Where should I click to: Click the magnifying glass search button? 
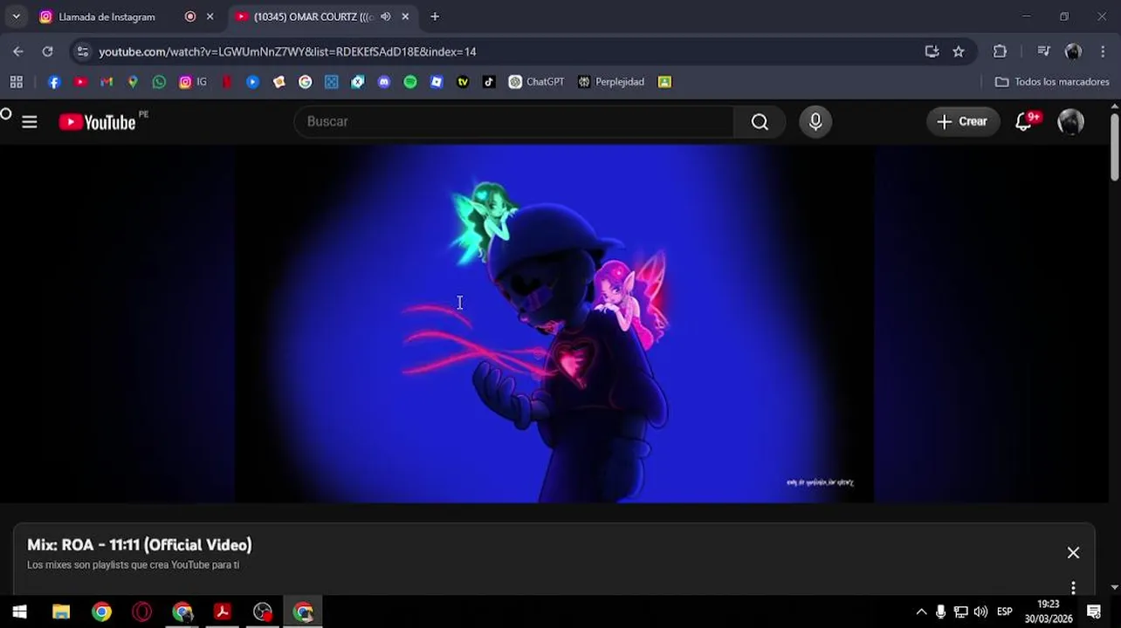760,122
